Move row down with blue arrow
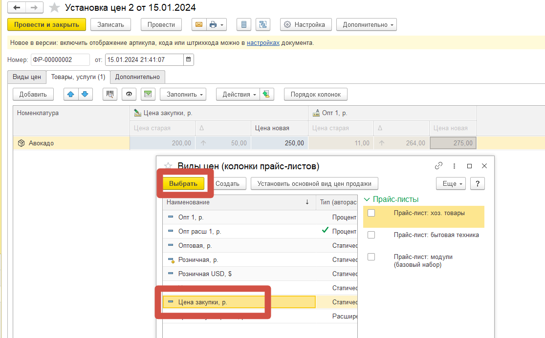Screen dimensions: 545x338 click(85, 94)
